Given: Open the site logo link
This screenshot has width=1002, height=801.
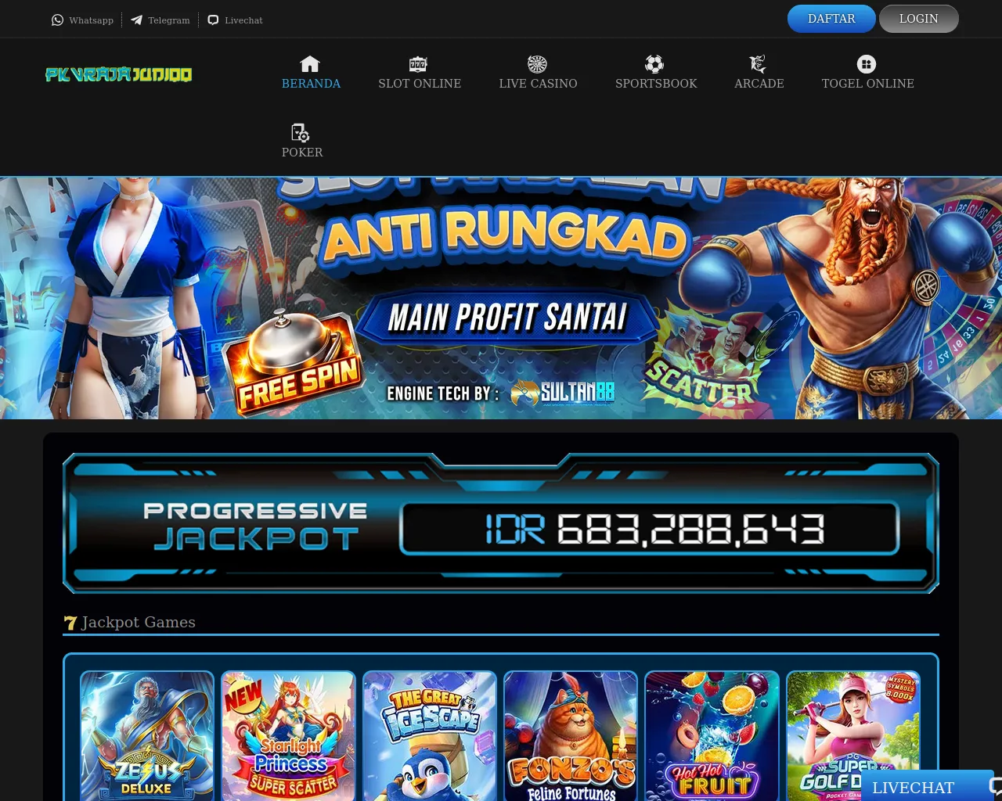Looking at the screenshot, I should [x=118, y=74].
